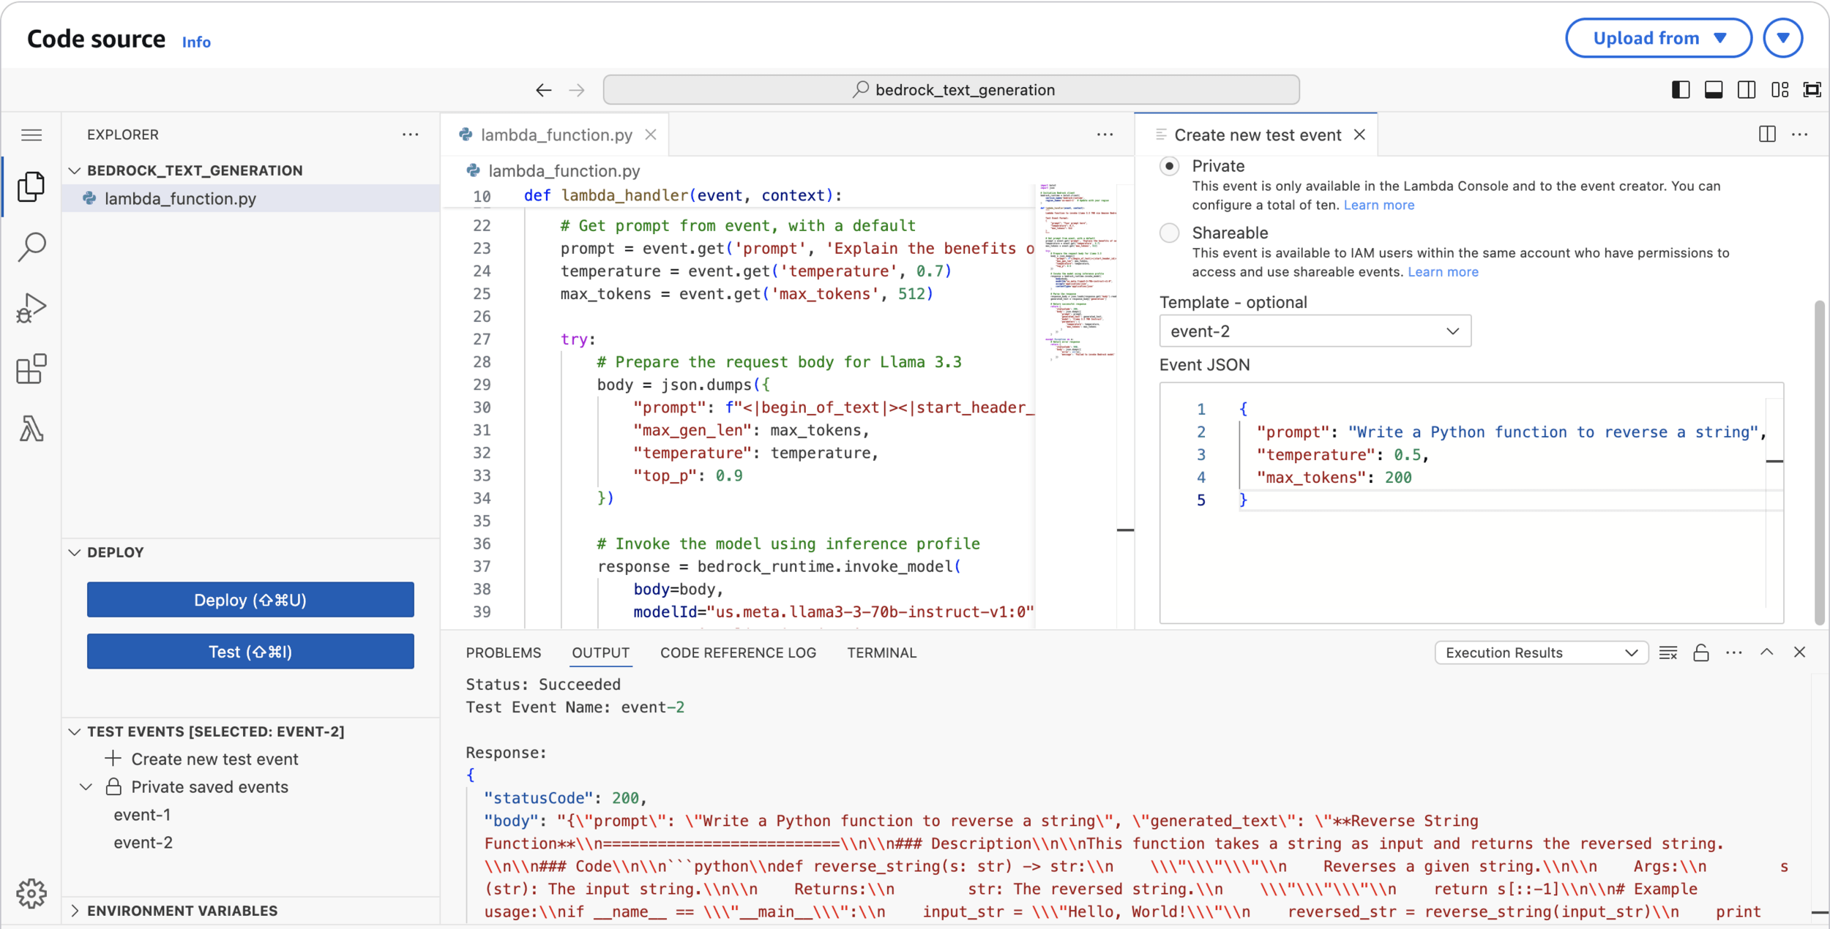Open the Template event-2 dropdown

coord(1315,331)
